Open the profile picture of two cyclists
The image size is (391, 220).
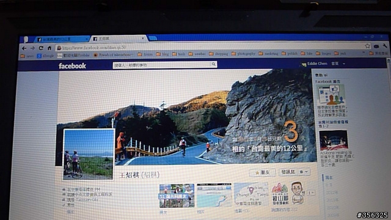point(89,155)
